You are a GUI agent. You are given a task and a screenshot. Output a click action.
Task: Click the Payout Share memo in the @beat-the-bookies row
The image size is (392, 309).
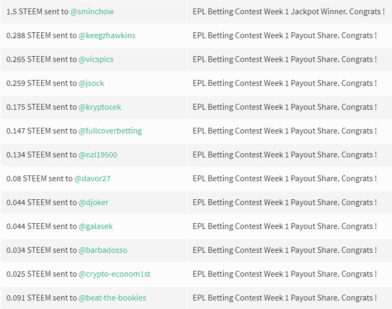[285, 297]
